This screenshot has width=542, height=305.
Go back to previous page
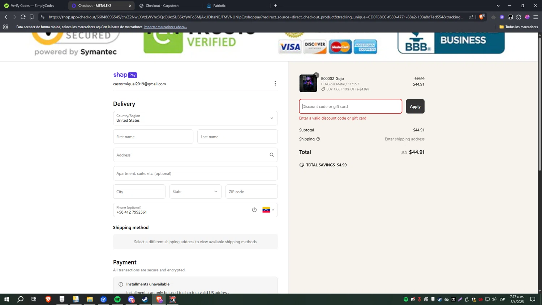coord(6,17)
